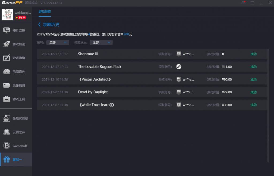Click the weixiaoqi username text
The height and width of the screenshot is (176, 274).
[x=23, y=13]
